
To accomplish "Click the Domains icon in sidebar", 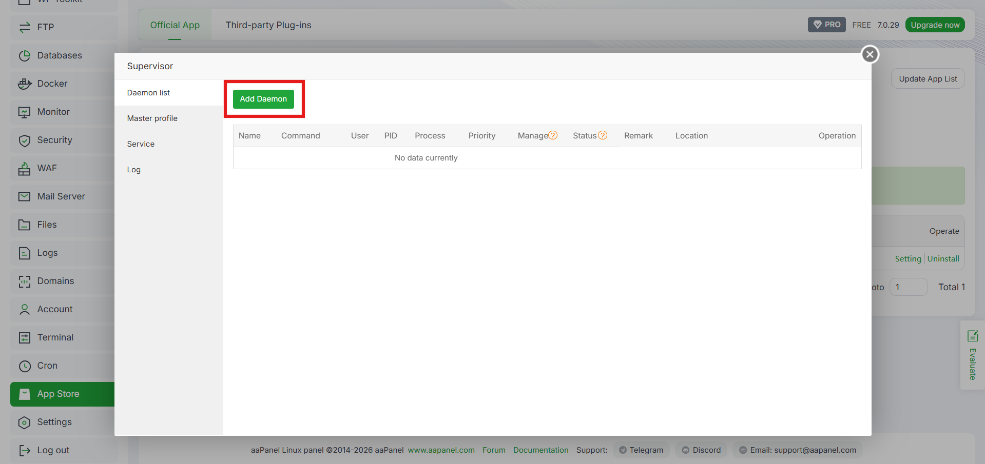I will pyautogui.click(x=25, y=281).
